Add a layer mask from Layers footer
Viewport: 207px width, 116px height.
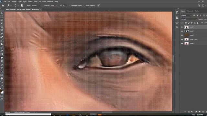coord(192,112)
